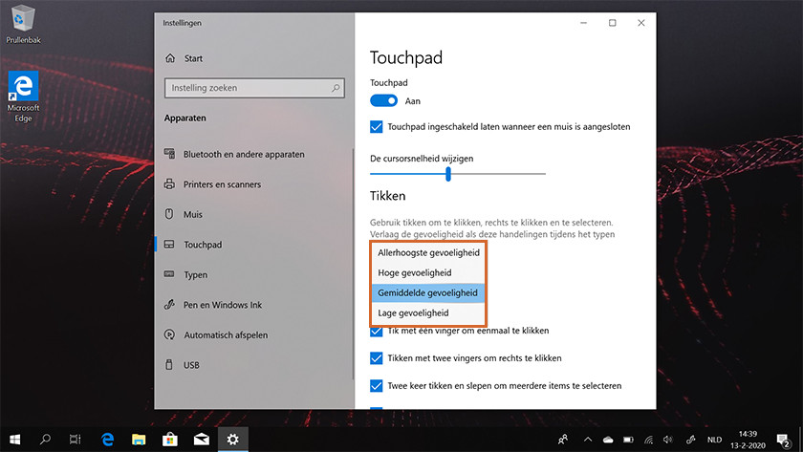Screen dimensions: 803x452
Task: Open the Start home page in Settings
Action: [x=184, y=58]
